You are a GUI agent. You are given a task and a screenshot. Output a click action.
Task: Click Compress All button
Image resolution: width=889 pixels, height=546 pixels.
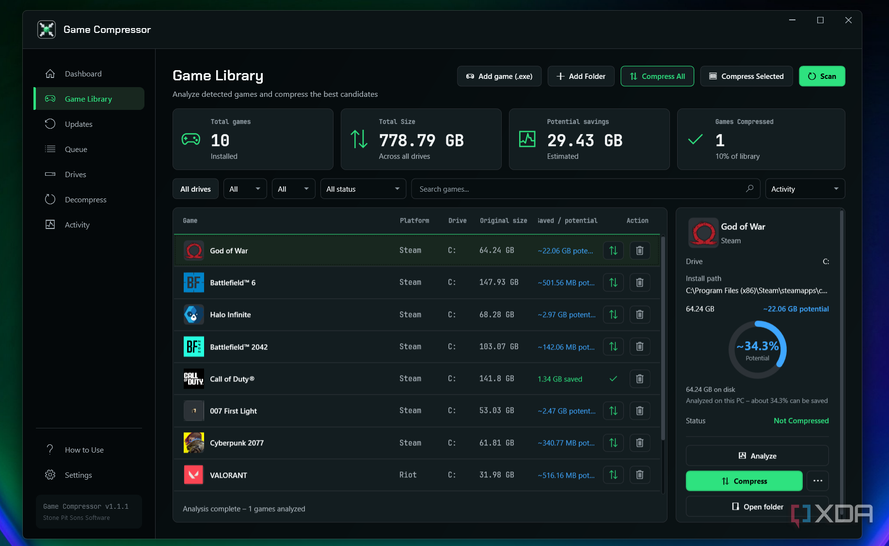coord(657,76)
